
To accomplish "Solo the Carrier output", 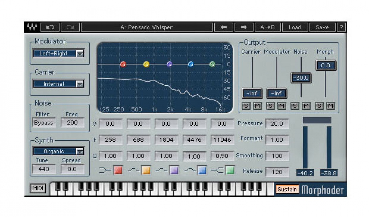I will coord(246,106).
